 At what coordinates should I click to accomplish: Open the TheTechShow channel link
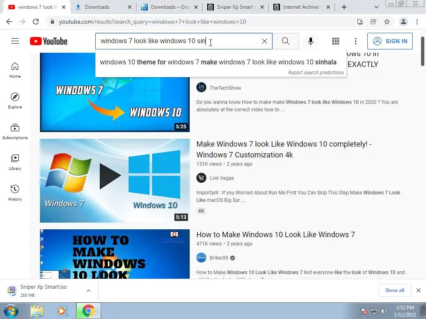pos(225,88)
